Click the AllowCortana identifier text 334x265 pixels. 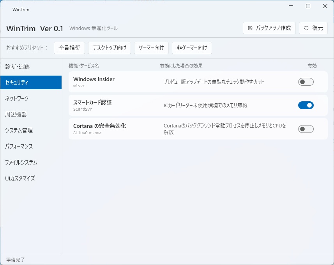tap(87, 133)
